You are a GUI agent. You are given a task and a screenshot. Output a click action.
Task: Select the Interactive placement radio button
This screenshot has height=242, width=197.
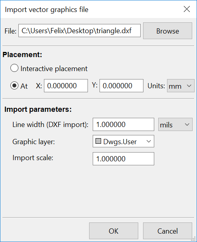click(x=14, y=68)
